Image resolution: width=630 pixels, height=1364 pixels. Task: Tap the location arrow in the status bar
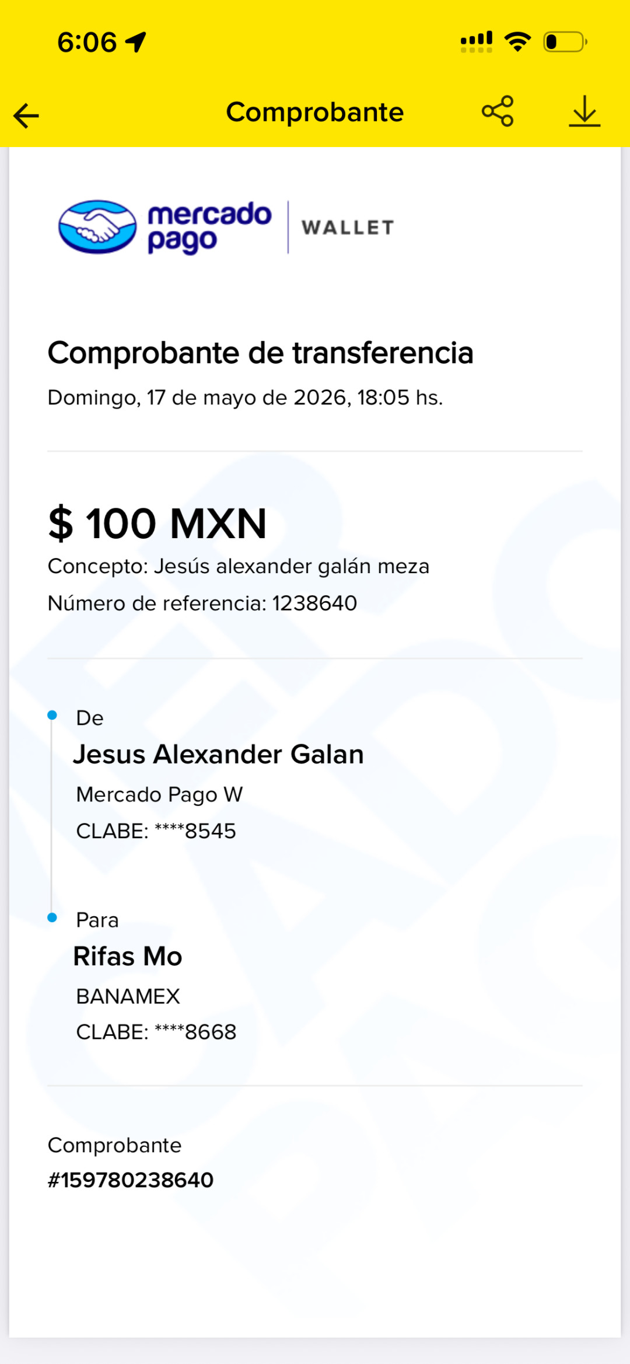click(x=136, y=42)
